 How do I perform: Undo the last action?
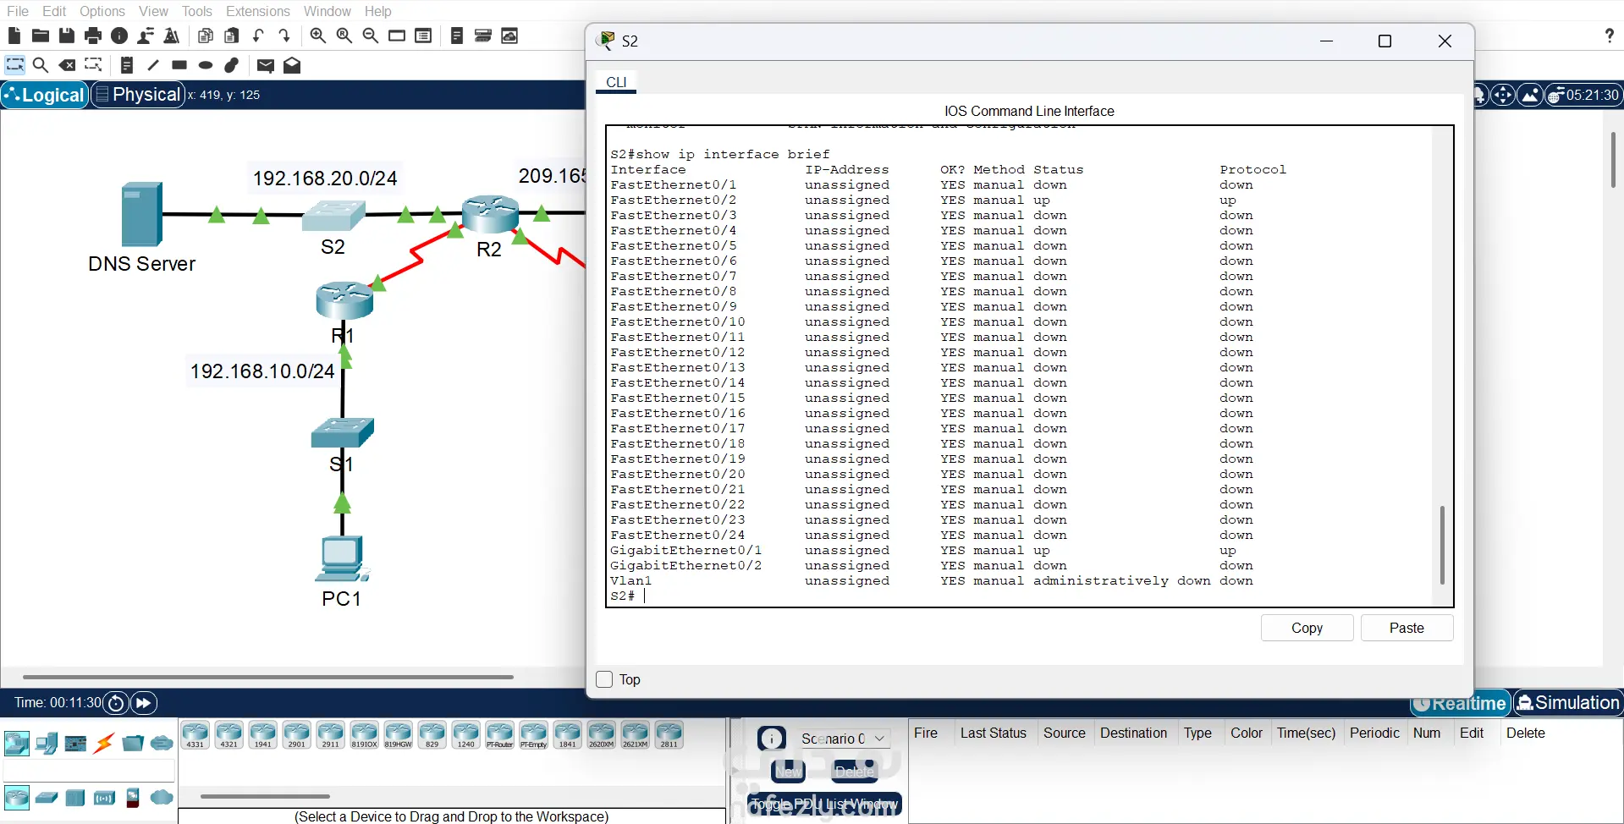258,36
